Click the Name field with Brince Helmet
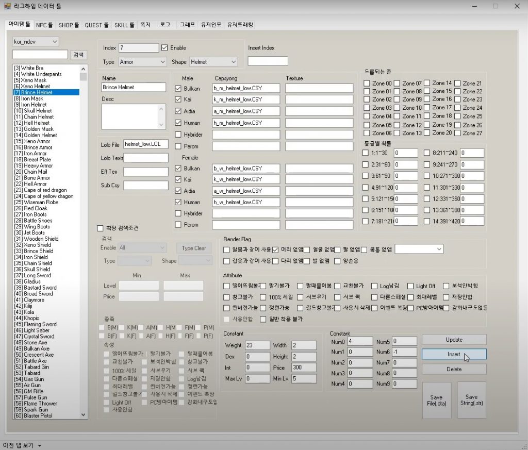This screenshot has width=528, height=450. tap(134, 87)
